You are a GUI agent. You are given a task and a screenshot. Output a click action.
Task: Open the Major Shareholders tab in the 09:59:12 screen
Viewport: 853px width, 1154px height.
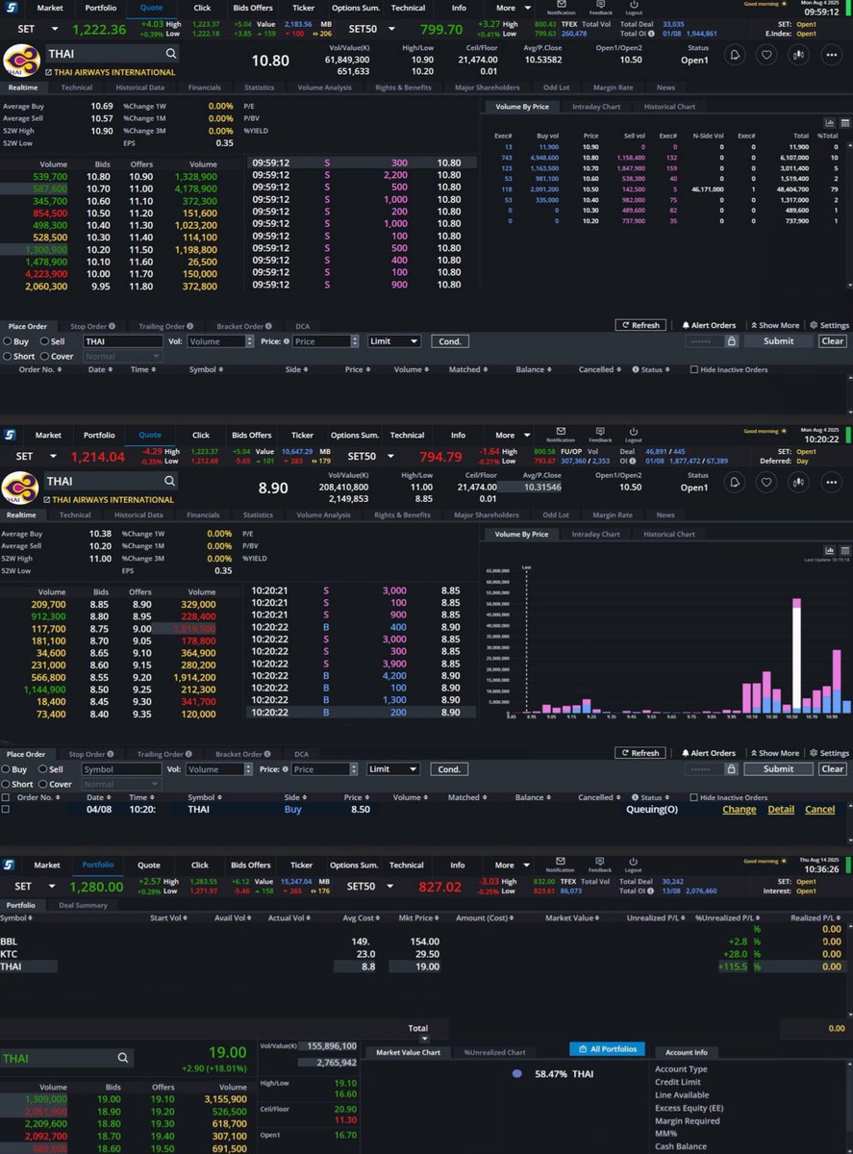click(x=486, y=87)
